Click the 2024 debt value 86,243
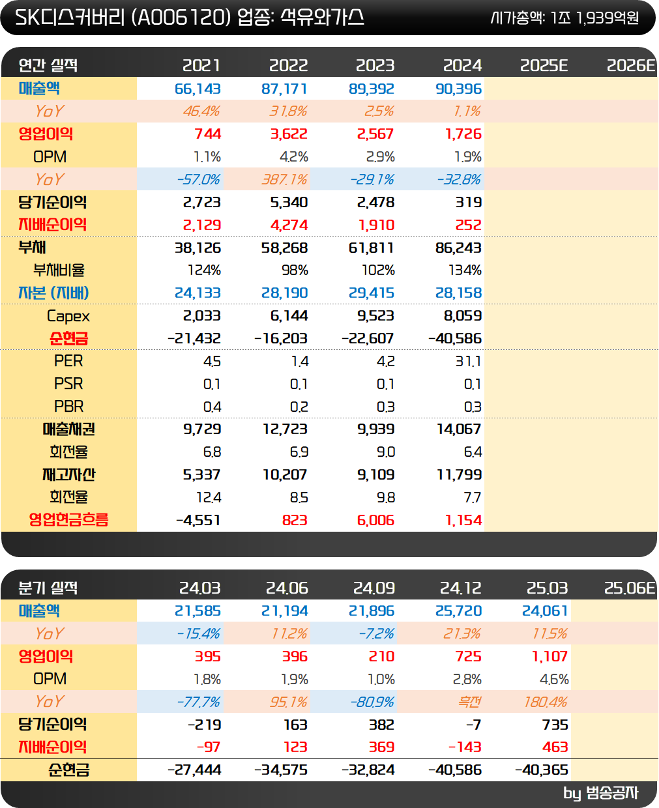The height and width of the screenshot is (808, 659). (458, 248)
